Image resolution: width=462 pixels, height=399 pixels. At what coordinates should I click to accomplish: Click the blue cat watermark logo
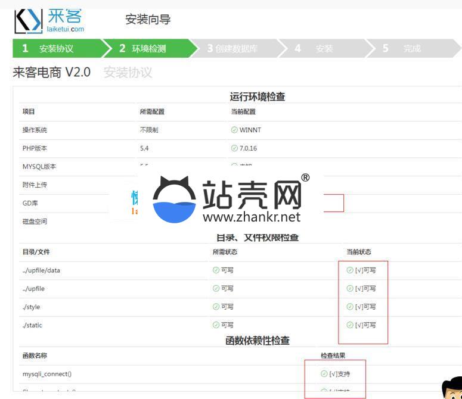[174, 200]
